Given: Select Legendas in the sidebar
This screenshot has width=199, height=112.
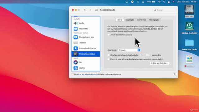Looking at the screenshot, I should pos(86,29).
